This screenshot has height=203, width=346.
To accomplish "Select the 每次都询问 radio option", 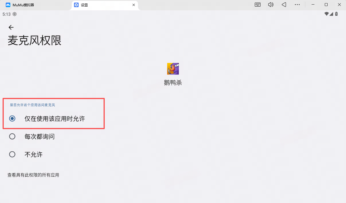I will [x=12, y=137].
